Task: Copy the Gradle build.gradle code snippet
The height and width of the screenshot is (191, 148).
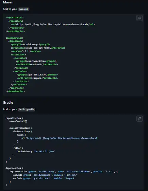Action: [139, 119]
